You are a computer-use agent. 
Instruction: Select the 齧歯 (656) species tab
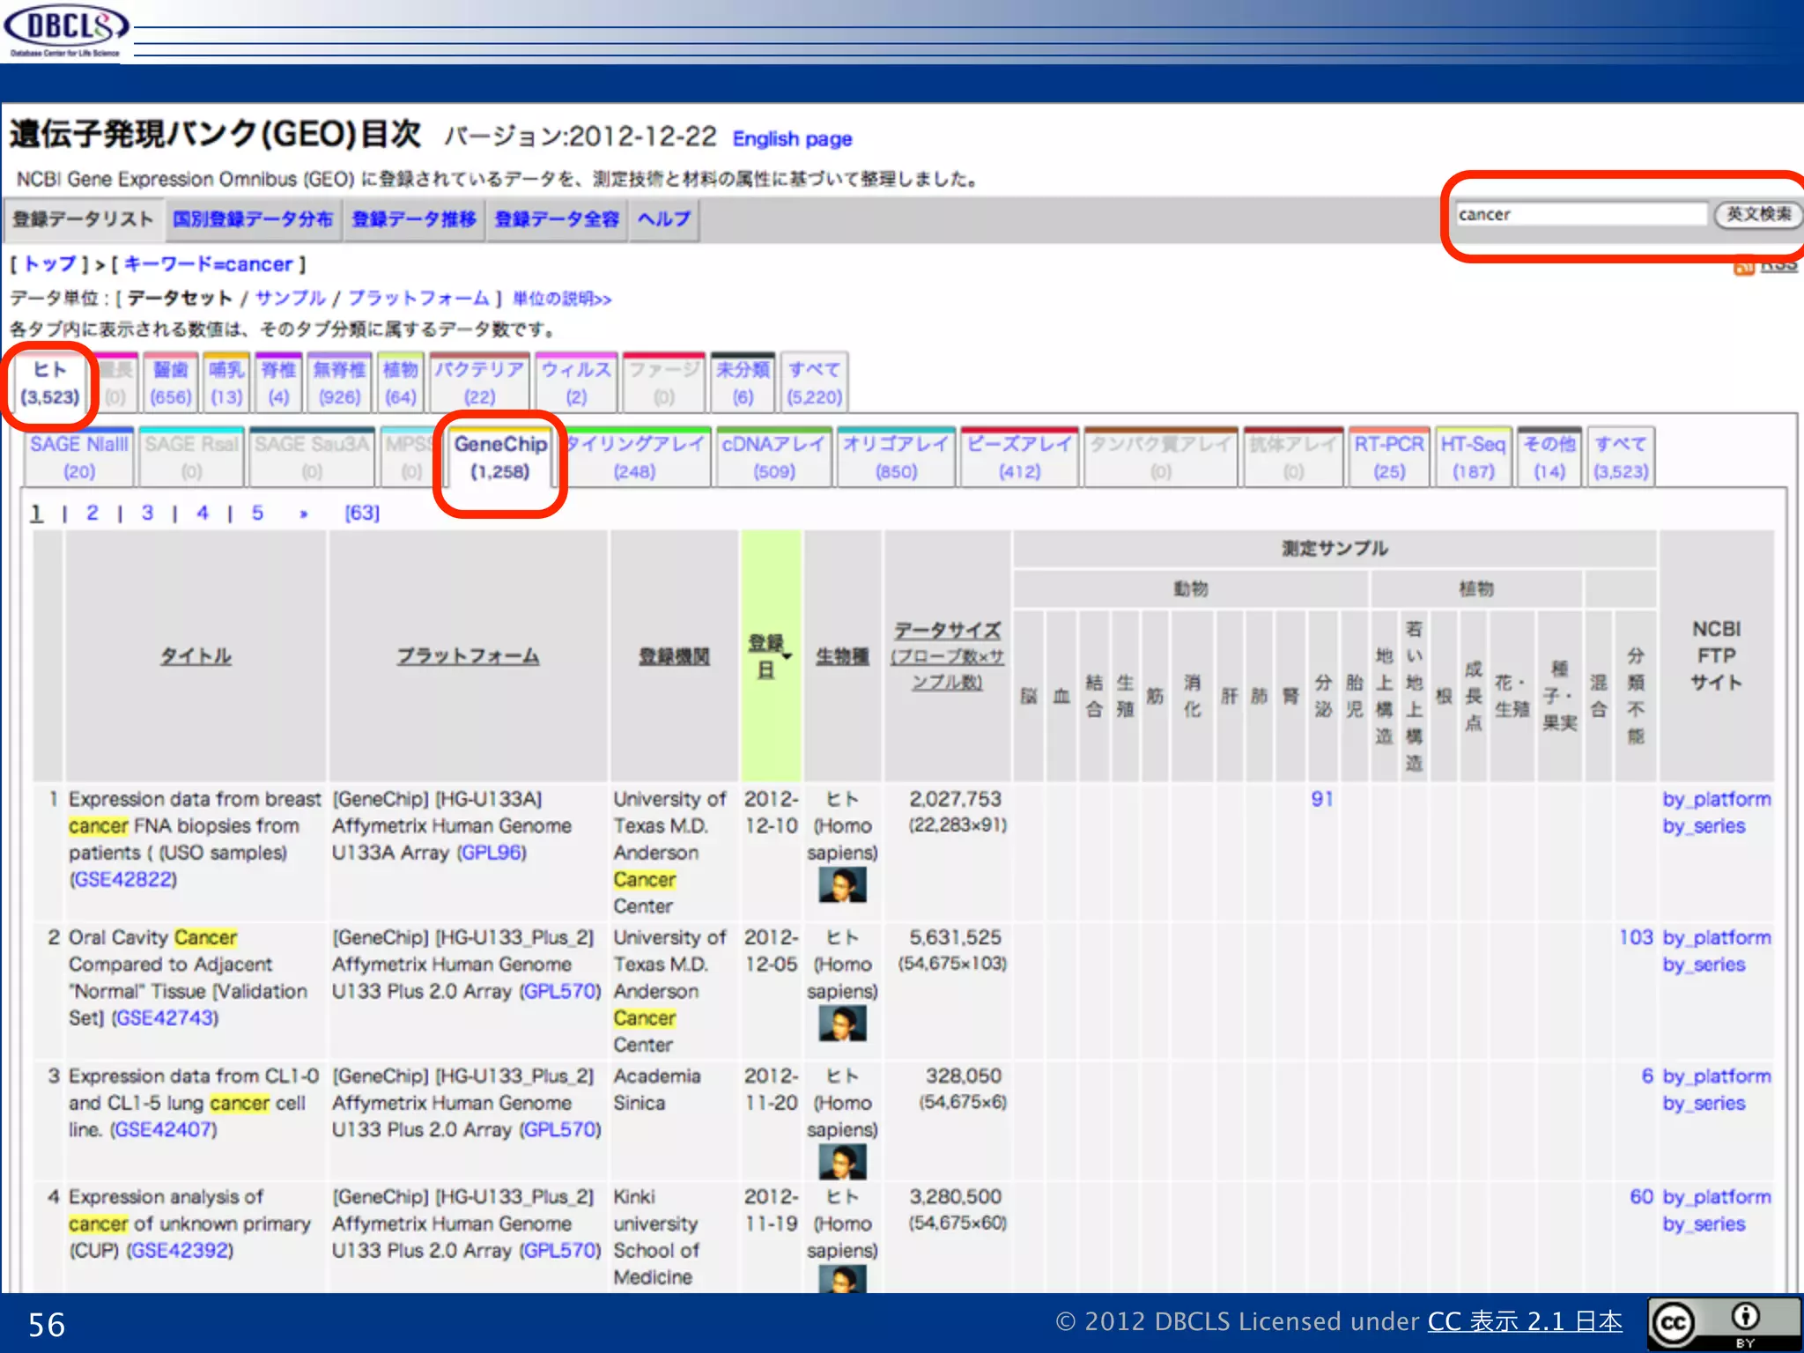point(170,383)
